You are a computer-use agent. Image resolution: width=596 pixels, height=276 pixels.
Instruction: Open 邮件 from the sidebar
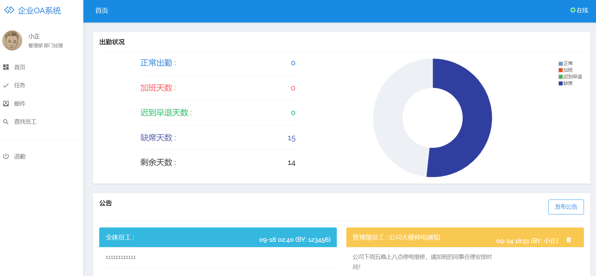(42, 103)
